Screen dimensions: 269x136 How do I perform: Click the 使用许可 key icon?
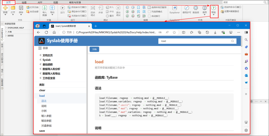click(187, 8)
